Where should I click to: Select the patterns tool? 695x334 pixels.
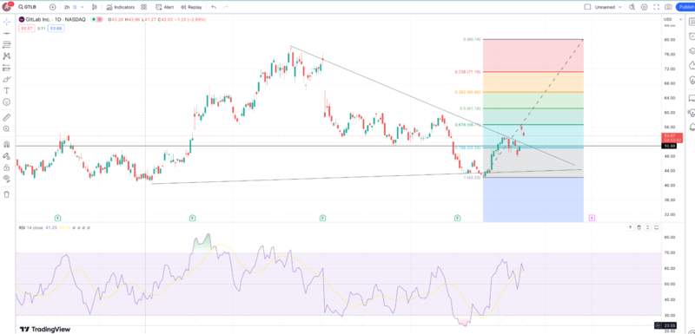coord(7,56)
